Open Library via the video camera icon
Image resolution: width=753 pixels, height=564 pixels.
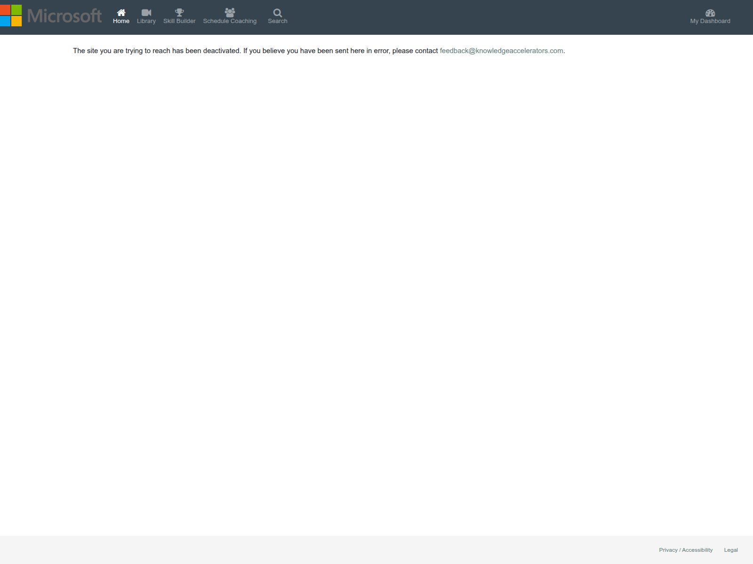click(x=146, y=13)
